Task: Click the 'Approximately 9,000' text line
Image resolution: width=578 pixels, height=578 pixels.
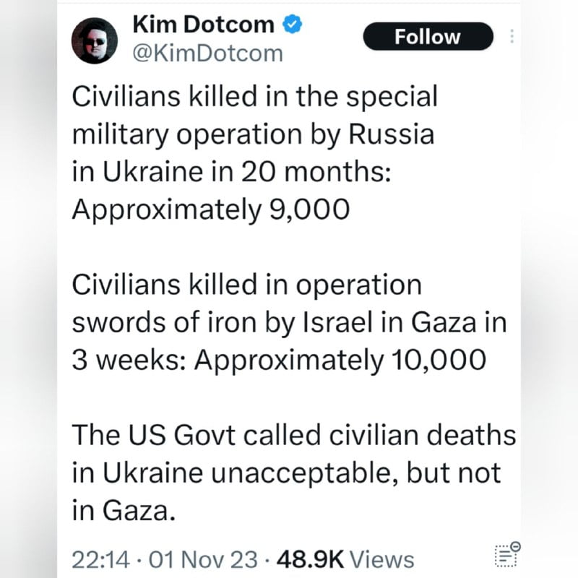Action: pos(210,210)
